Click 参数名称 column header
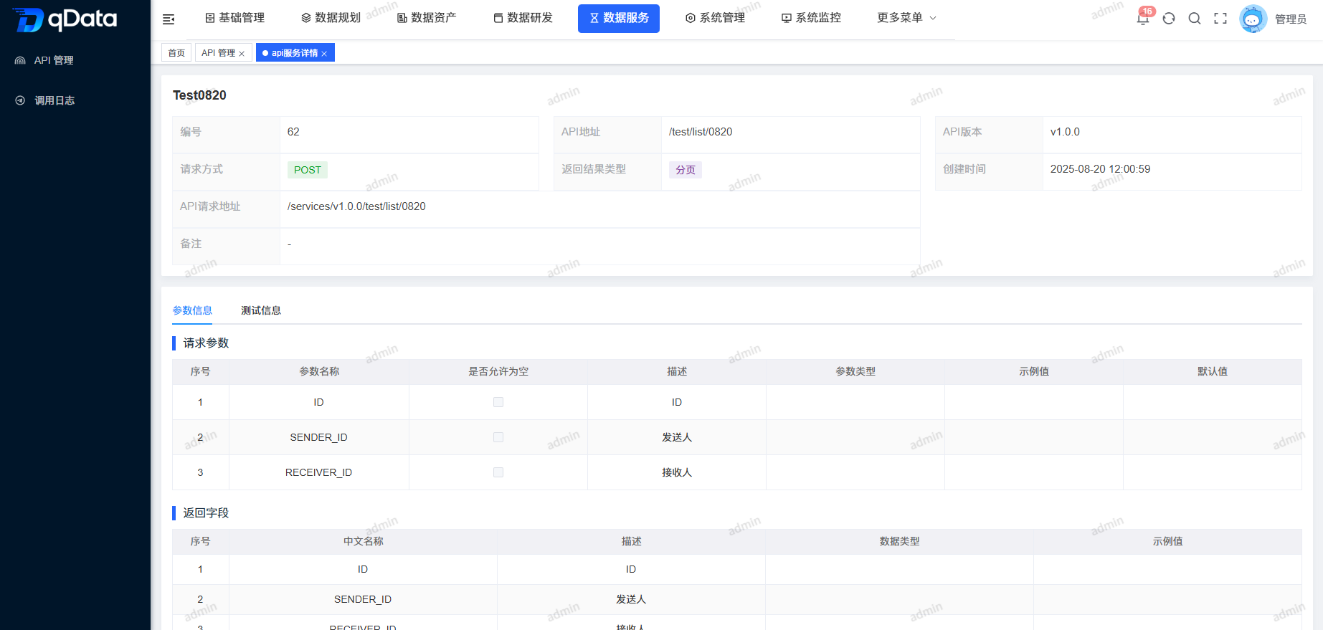 [x=319, y=371]
